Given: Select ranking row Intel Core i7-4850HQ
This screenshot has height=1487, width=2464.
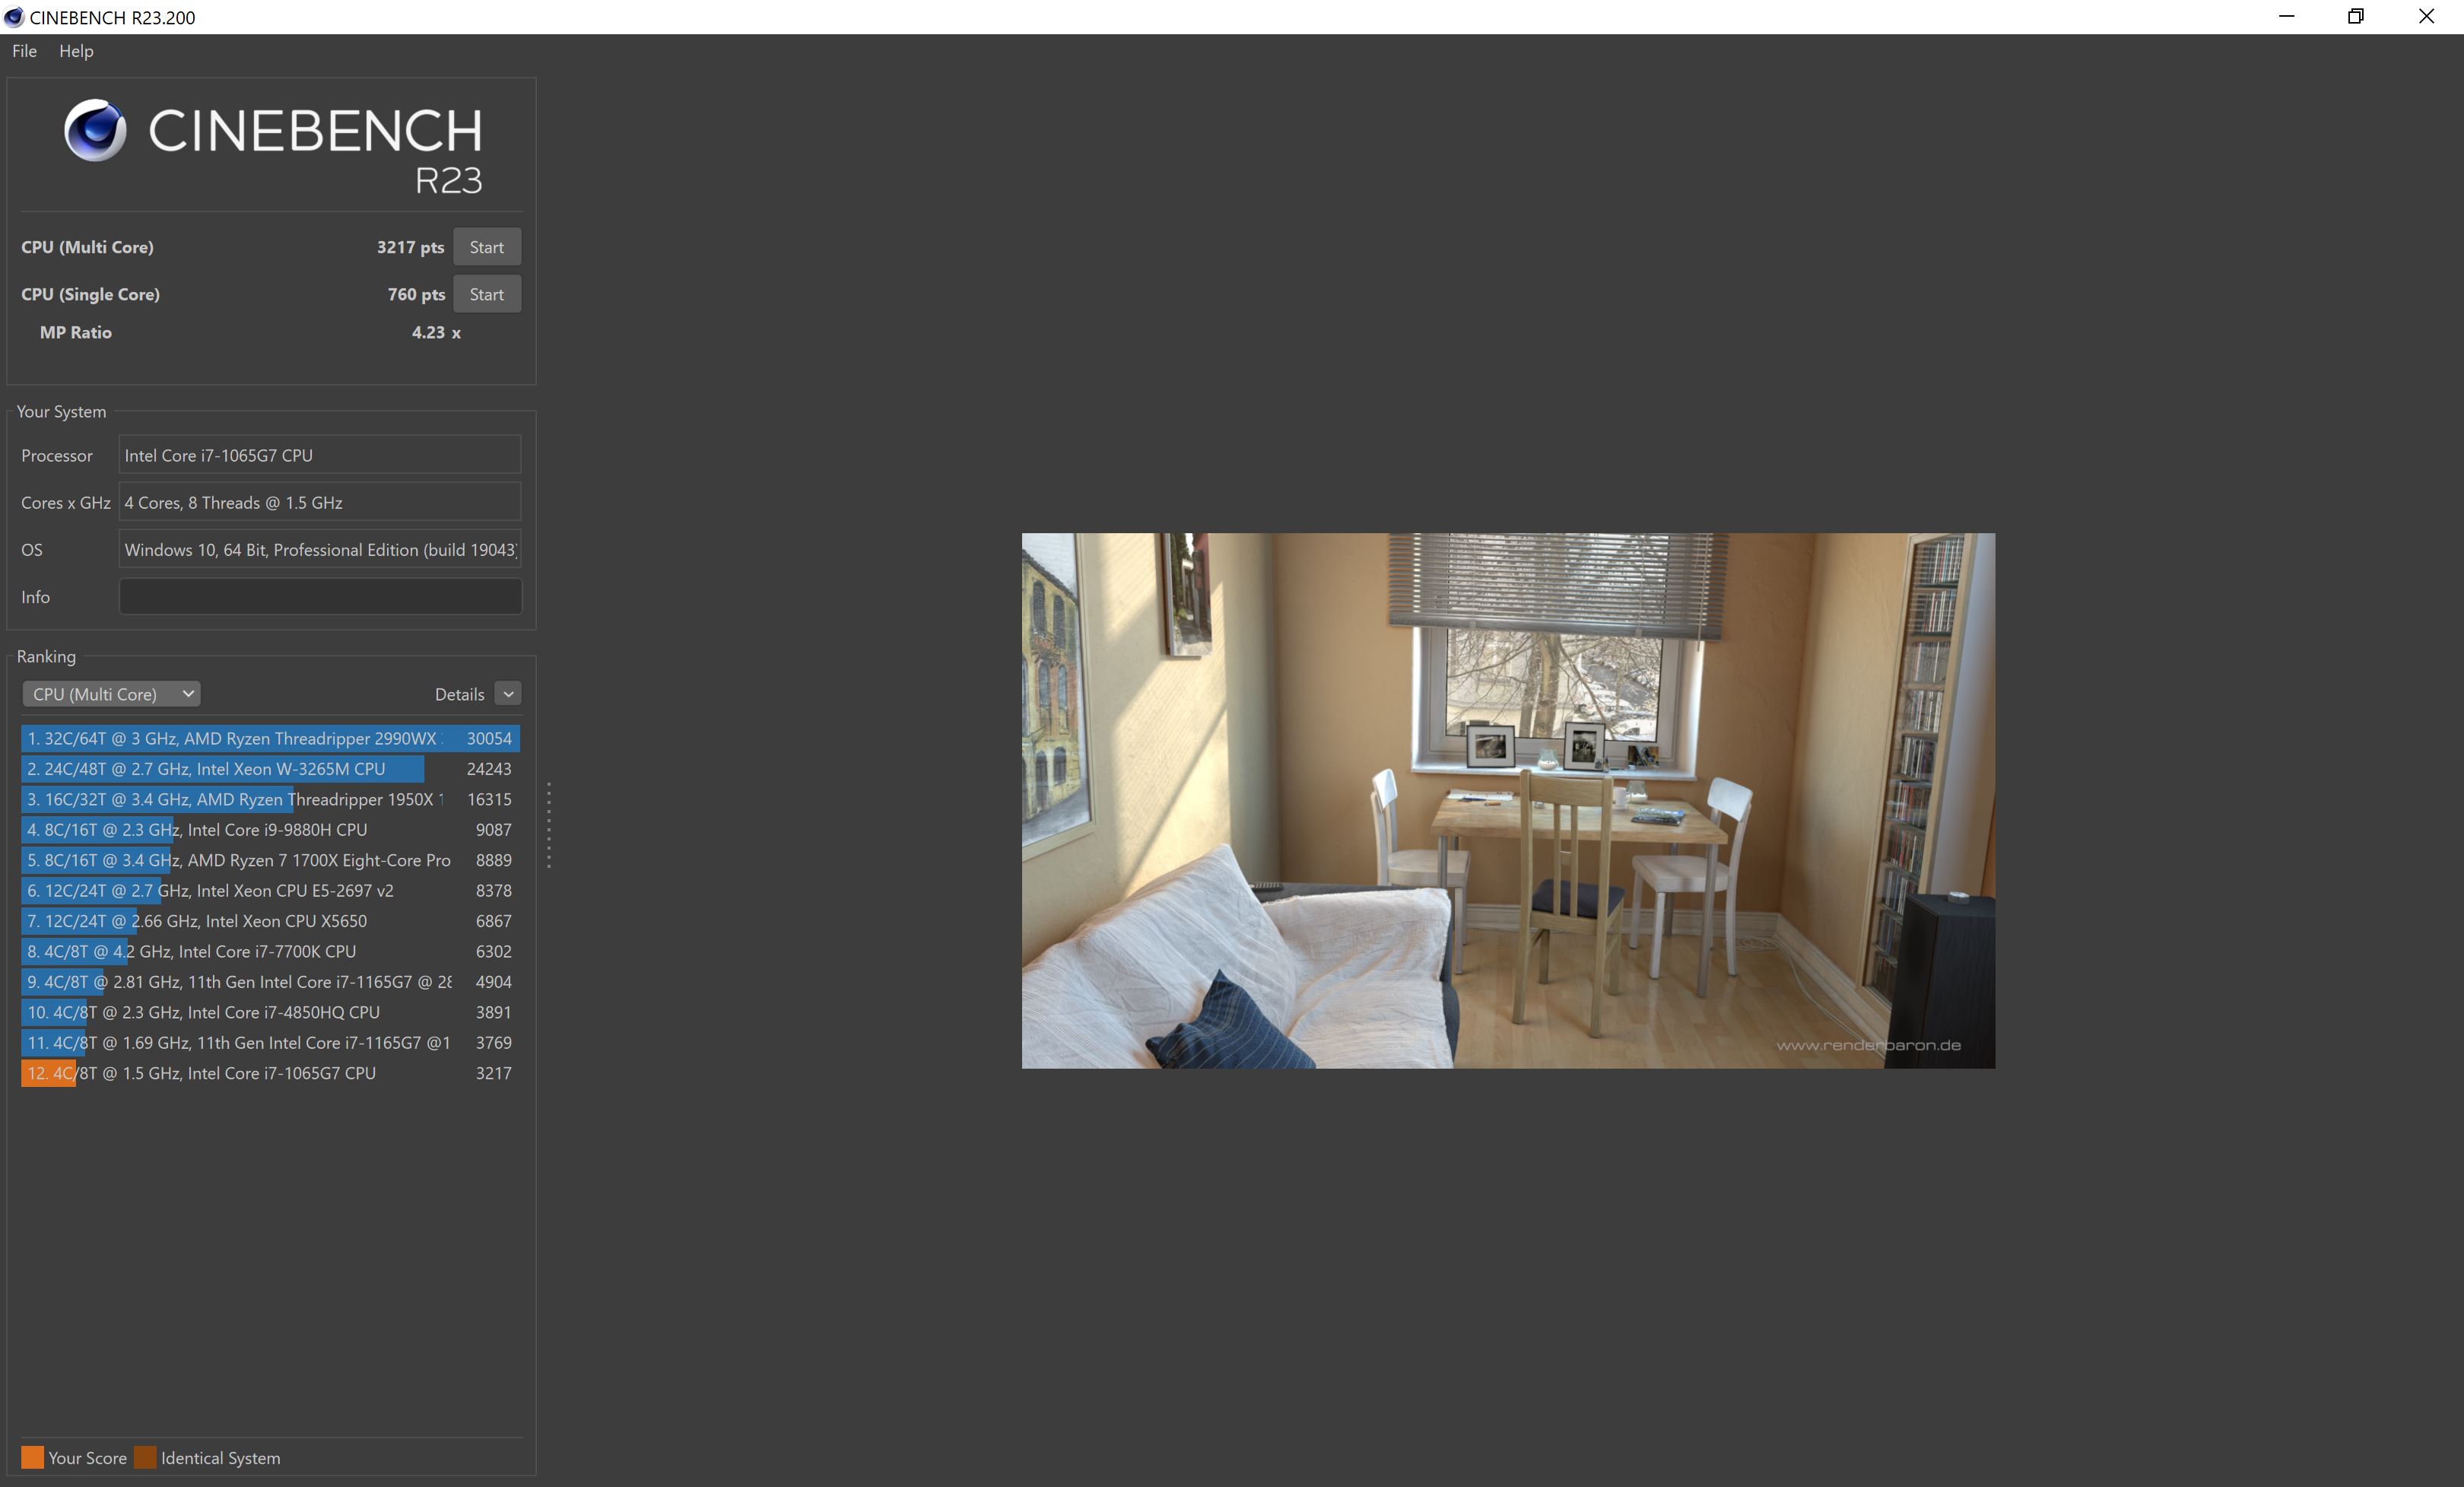Looking at the screenshot, I should (x=270, y=1012).
